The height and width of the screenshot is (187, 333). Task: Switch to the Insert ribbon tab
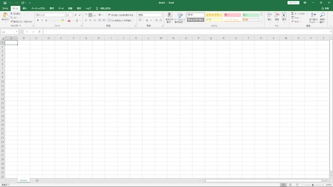tap(25, 9)
